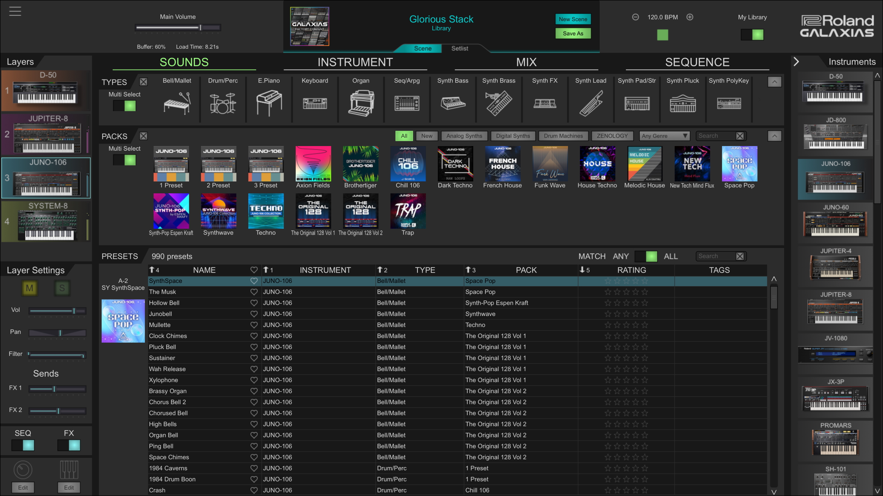
Task: Toggle TYPES Multi Select switch
Action: pyautogui.click(x=124, y=106)
